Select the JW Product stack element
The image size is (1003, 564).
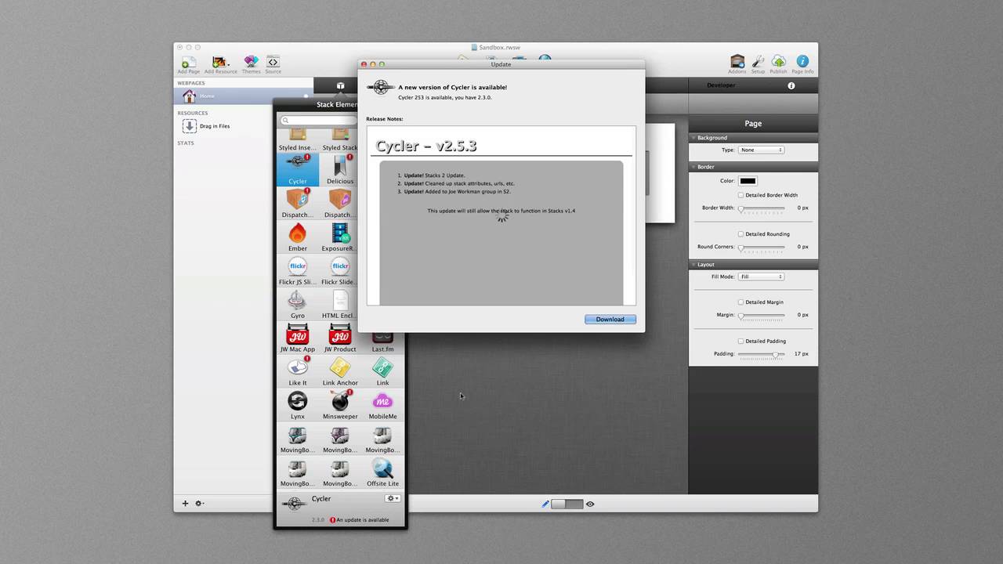[340, 338]
